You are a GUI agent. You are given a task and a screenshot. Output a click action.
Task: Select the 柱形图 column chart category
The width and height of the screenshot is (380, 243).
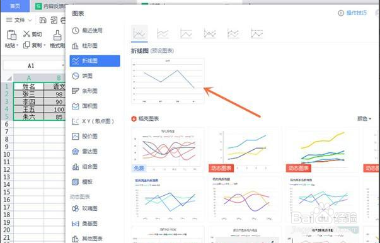click(x=85, y=45)
